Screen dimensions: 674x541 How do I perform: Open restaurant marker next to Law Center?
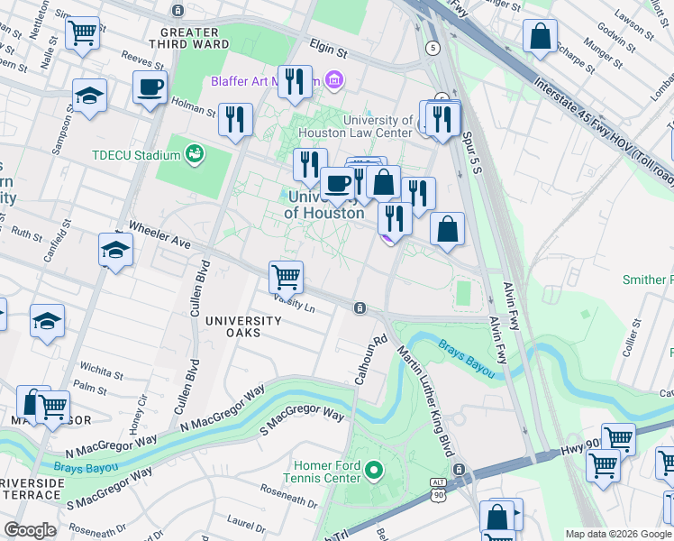click(x=443, y=120)
